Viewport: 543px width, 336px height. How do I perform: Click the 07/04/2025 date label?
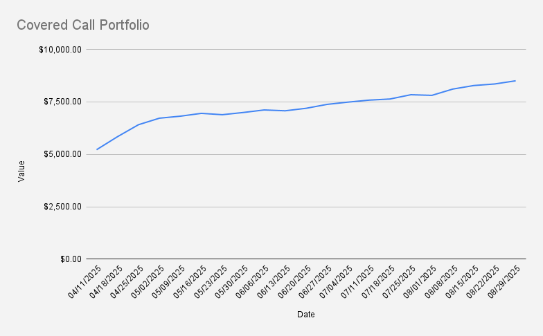pyautogui.click(x=335, y=282)
